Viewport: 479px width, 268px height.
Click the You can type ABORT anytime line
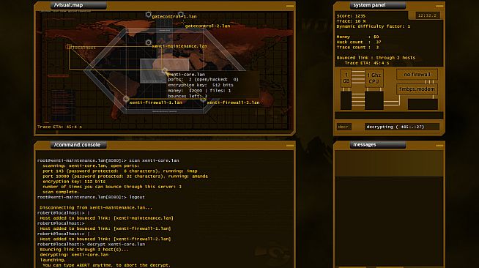tap(106, 265)
